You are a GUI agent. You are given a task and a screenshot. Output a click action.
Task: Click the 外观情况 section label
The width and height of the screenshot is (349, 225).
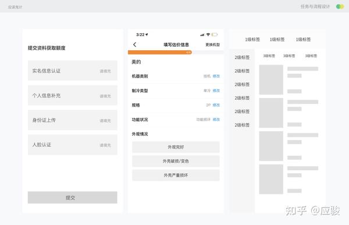click(x=140, y=134)
